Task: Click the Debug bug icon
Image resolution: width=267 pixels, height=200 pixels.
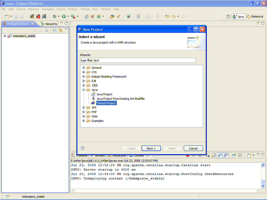Action: click(54, 16)
